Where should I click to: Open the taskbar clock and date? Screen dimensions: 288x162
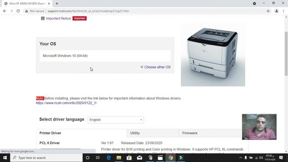point(270,158)
